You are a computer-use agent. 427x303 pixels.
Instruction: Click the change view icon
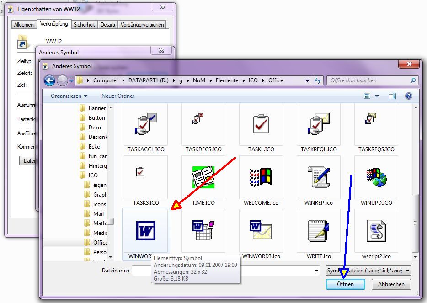coord(367,96)
